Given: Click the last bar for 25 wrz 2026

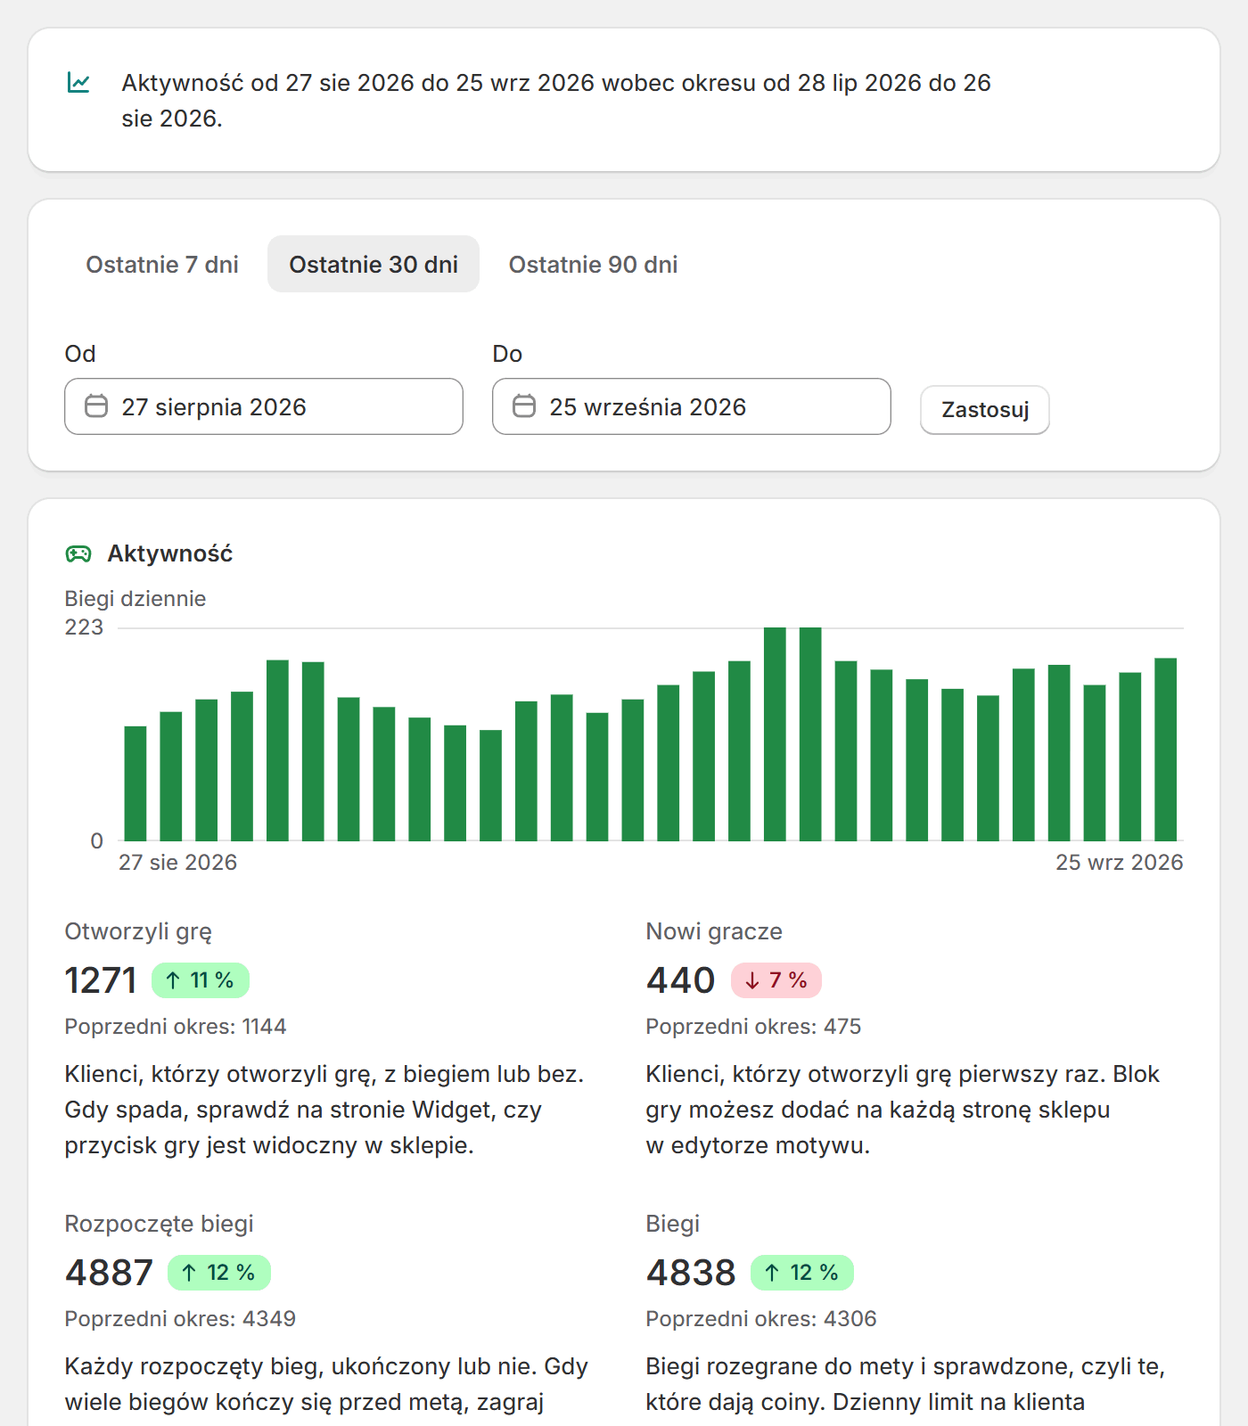Looking at the screenshot, I should (x=1166, y=750).
